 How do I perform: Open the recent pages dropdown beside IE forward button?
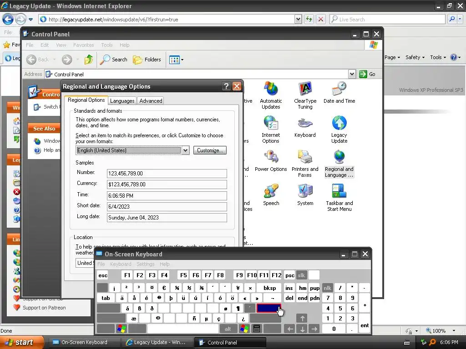tap(30, 20)
